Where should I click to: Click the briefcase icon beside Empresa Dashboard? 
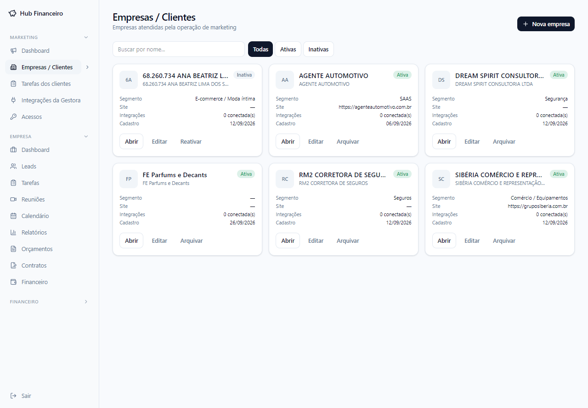(13, 150)
